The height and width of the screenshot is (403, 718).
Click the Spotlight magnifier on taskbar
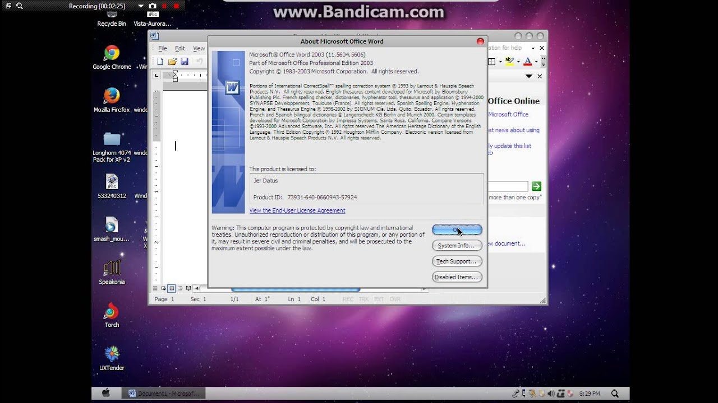coord(615,393)
